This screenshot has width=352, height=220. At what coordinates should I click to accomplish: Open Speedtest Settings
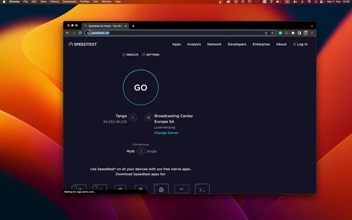point(151,54)
